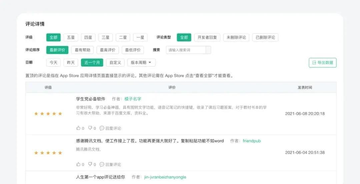
Task: Filter reviews by 三星
Action: tap(106, 37)
